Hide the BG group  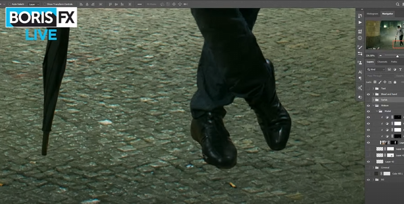tap(368, 180)
